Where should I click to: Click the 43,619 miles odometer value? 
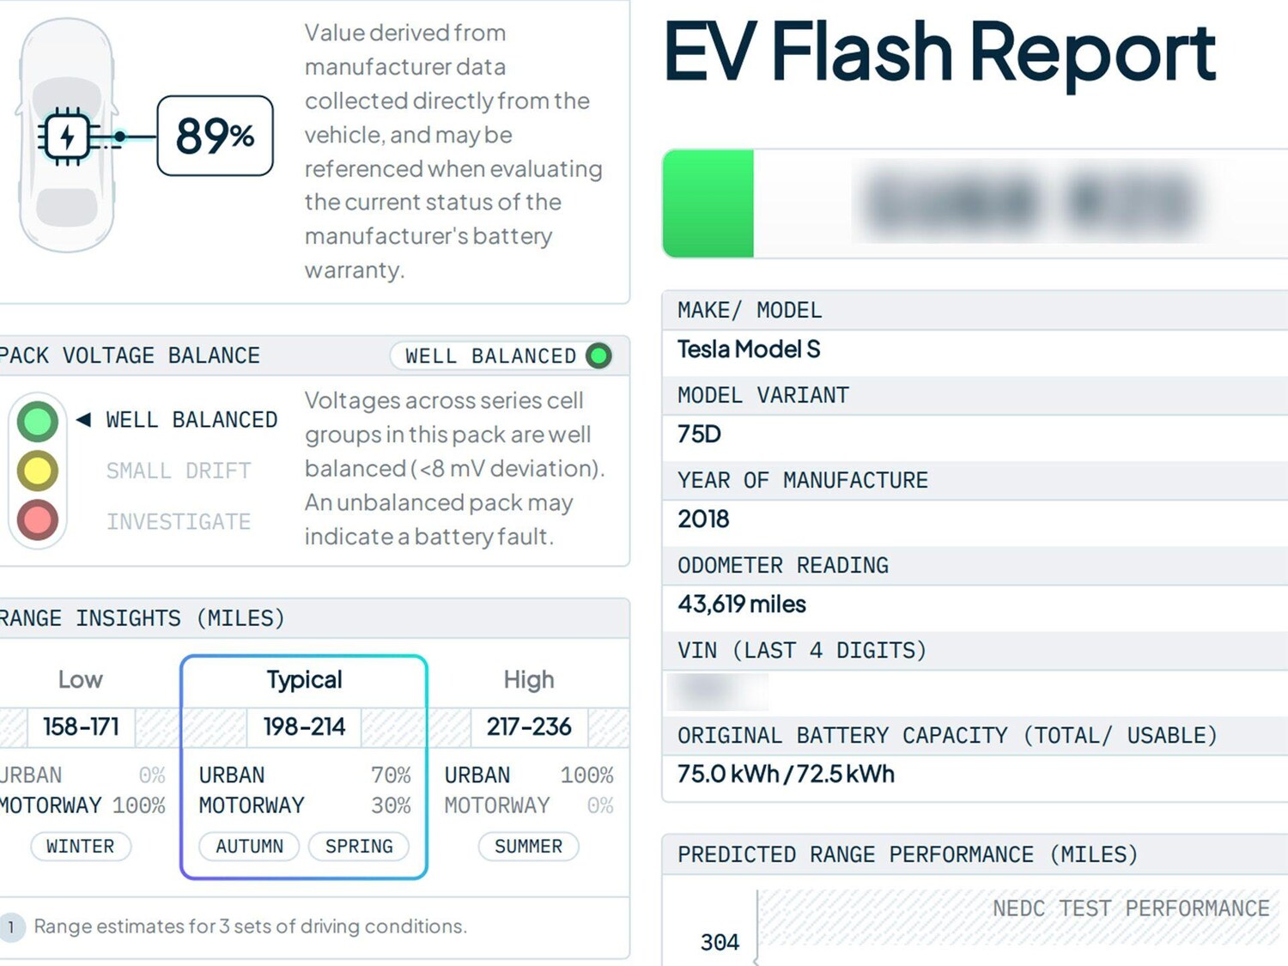coord(742,605)
